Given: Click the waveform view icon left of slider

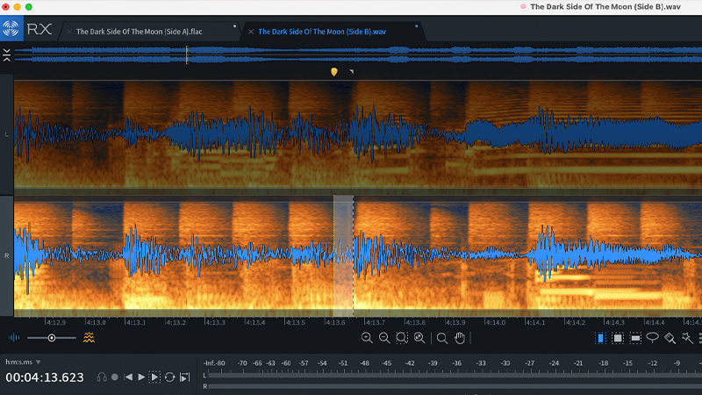Looking at the screenshot, I should pyautogui.click(x=14, y=338).
